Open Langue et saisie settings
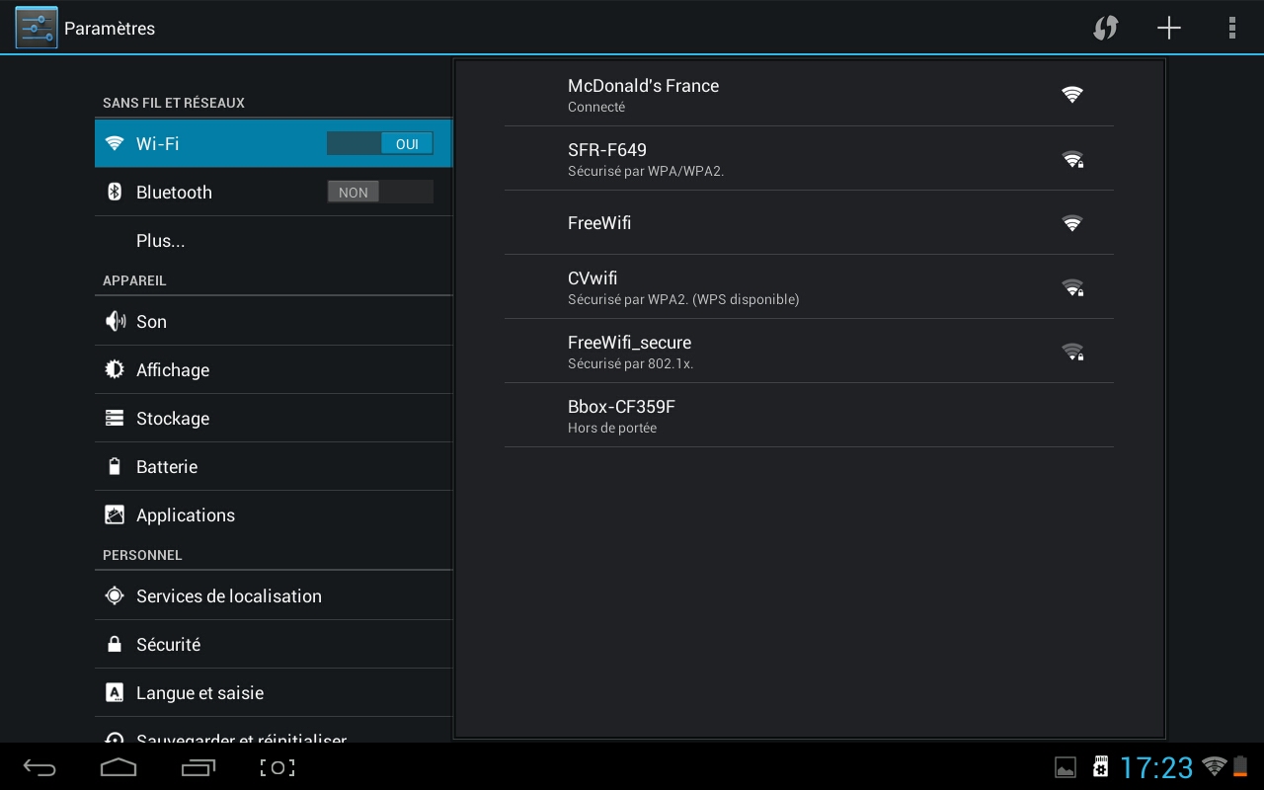 point(274,692)
